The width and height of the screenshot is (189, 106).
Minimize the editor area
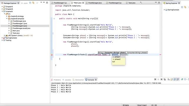[x=156, y=2]
